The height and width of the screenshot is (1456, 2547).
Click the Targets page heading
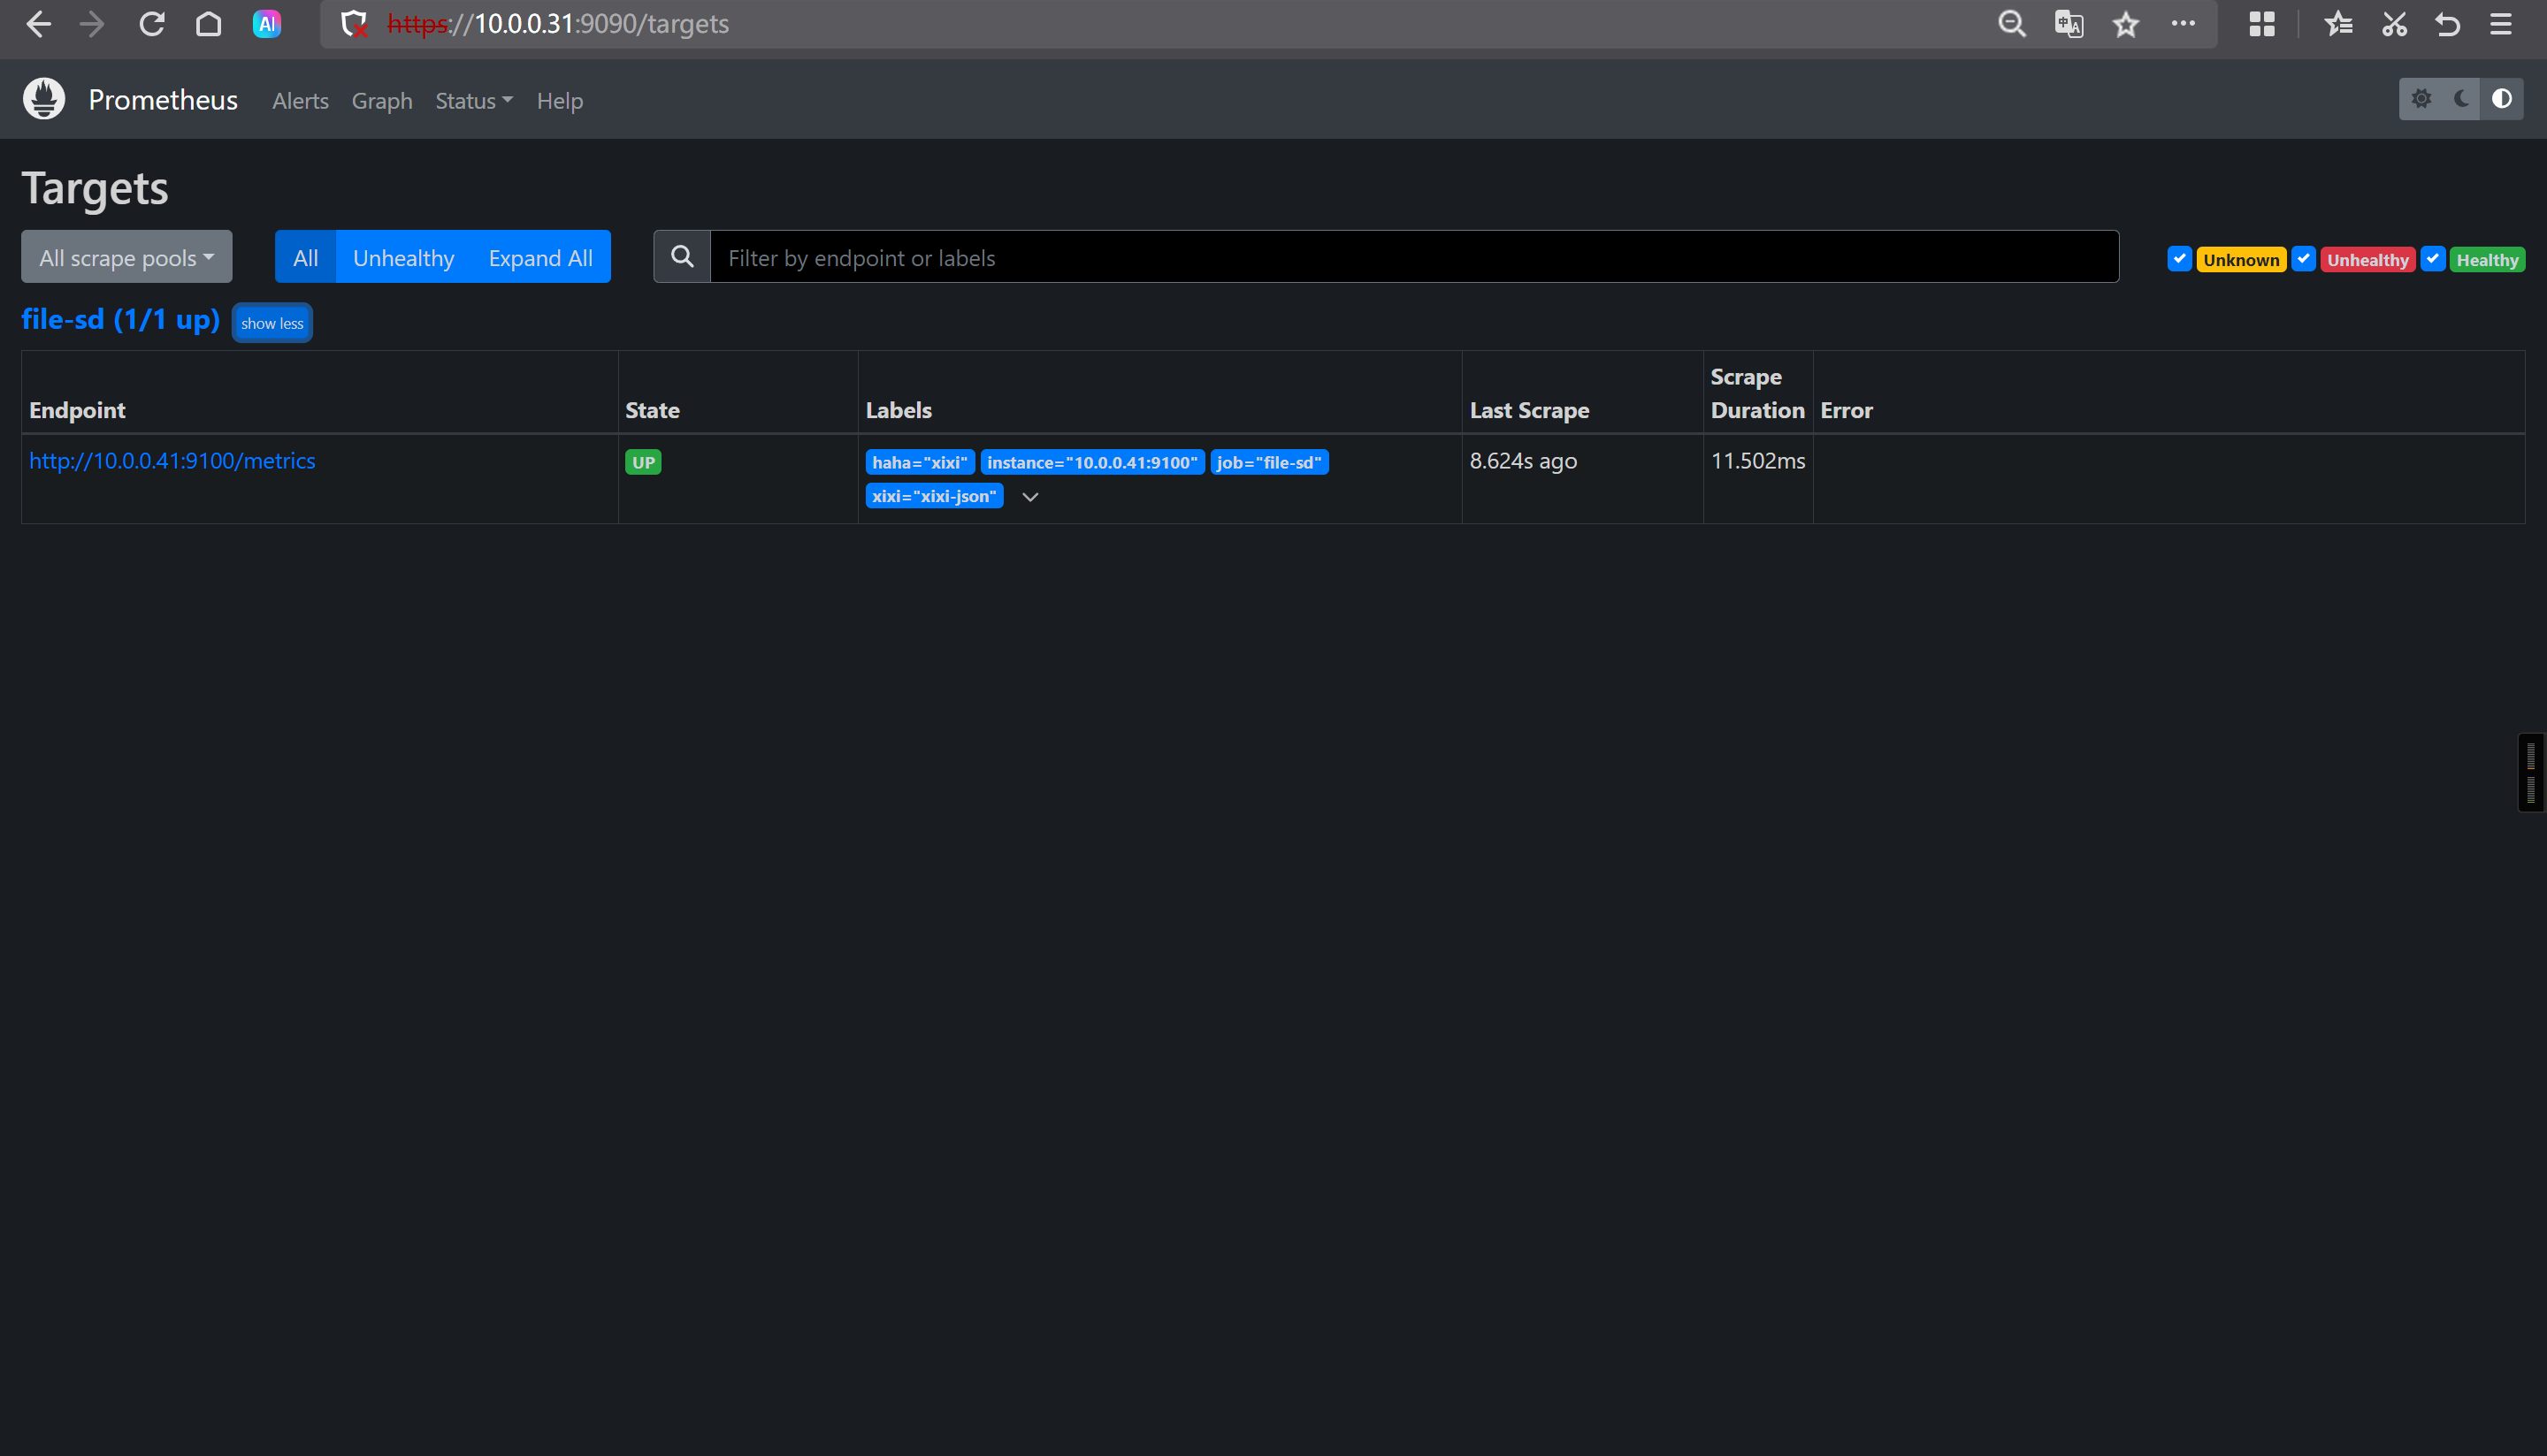click(x=95, y=188)
